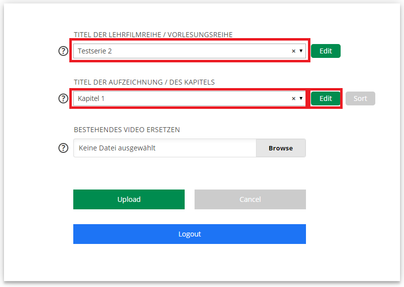404x287 pixels.
Task: Click the 'Titel der Aufzeichnung / des Kapitels' label
Action: point(144,82)
